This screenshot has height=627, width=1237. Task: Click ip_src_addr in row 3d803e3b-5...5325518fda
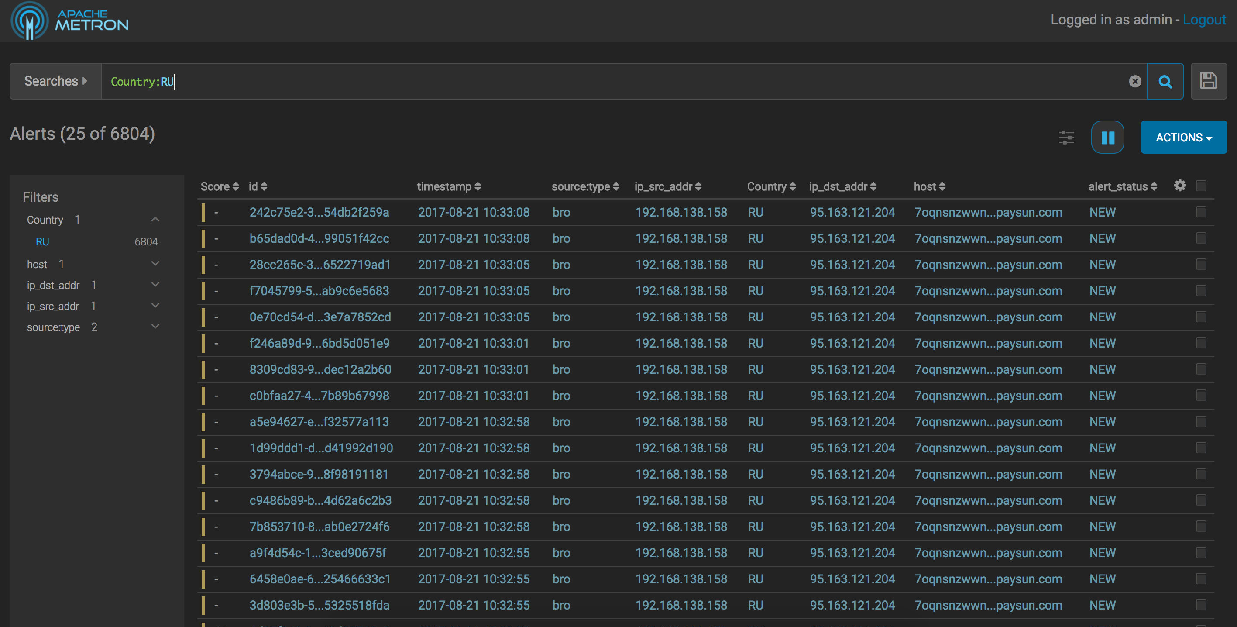681,605
